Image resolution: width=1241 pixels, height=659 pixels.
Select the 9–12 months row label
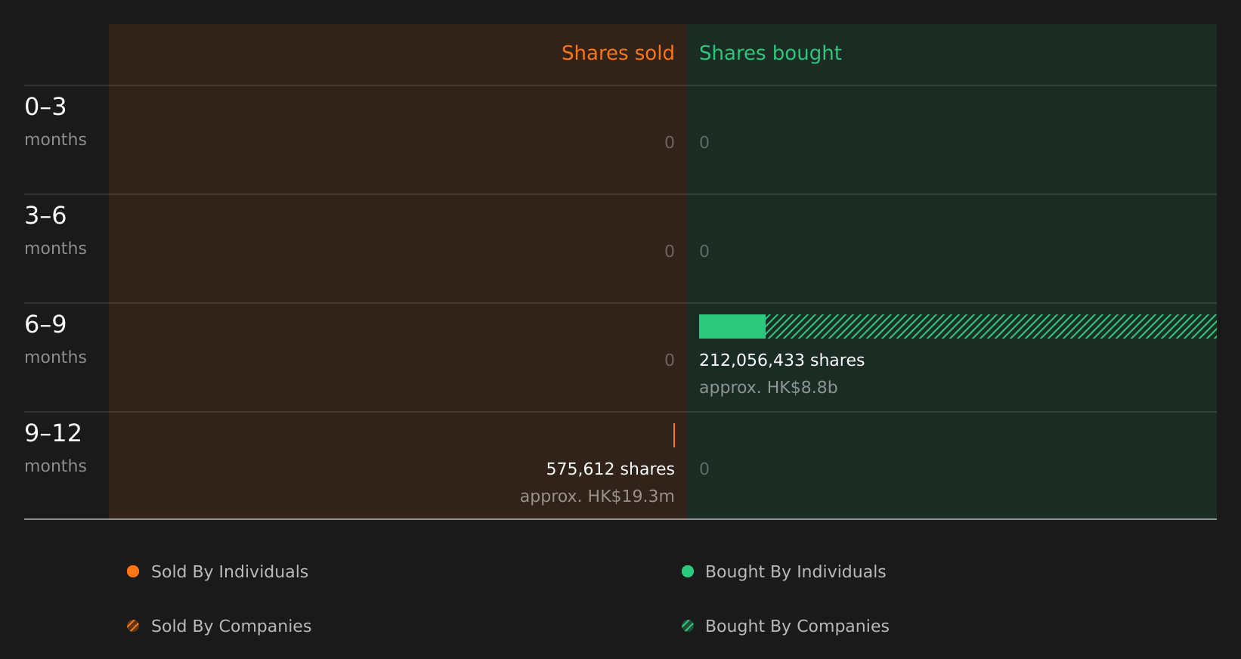[x=55, y=448]
